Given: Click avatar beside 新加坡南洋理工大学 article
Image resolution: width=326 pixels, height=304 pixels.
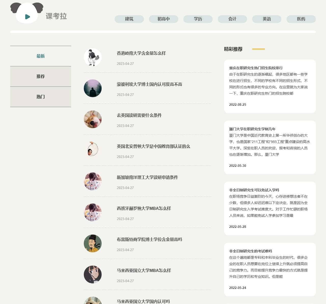Looking at the screenshot, I should [93, 181].
